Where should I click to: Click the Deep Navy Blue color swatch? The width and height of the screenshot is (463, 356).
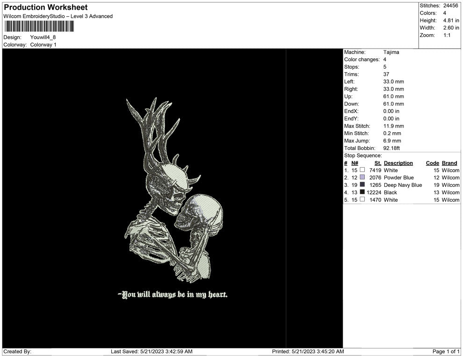tap(362, 185)
